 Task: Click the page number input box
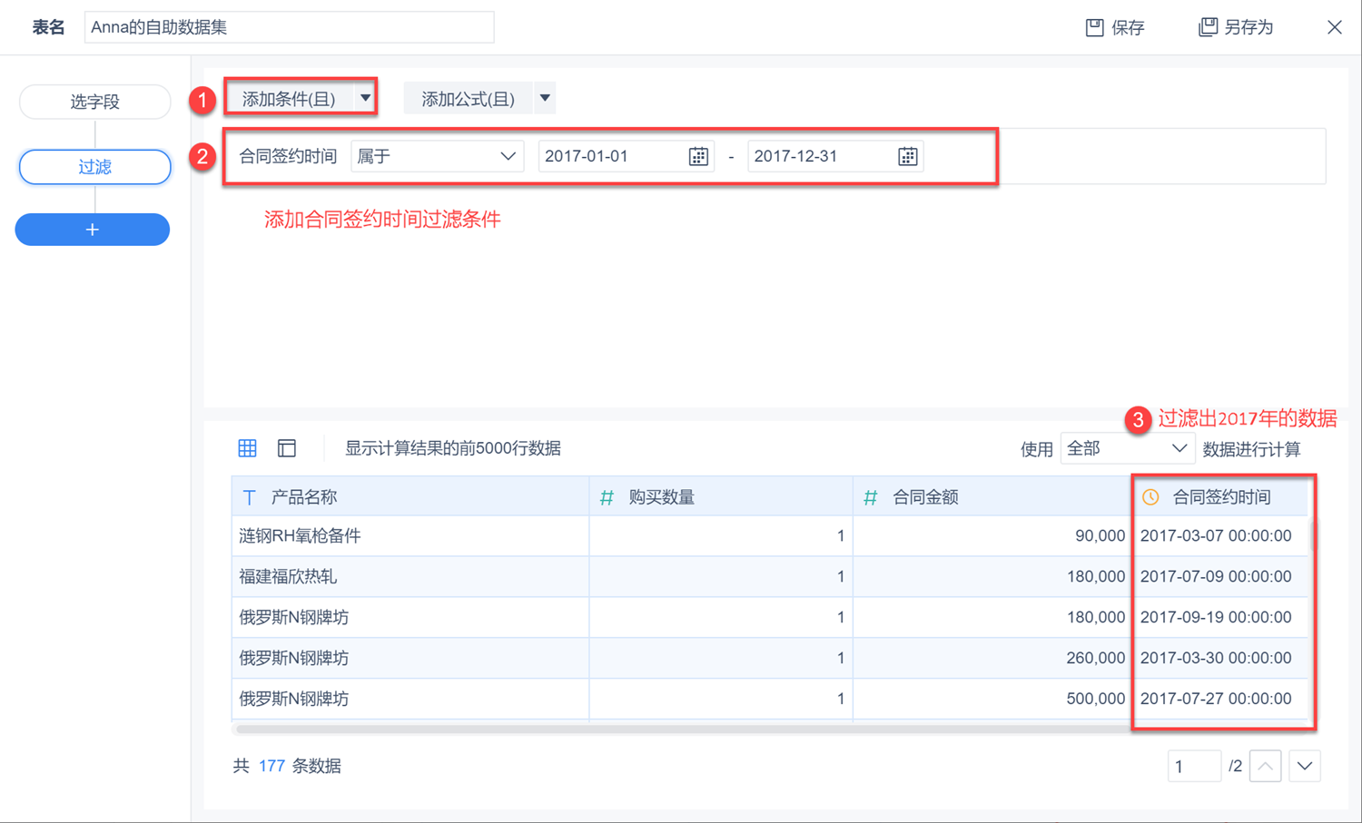pos(1194,766)
